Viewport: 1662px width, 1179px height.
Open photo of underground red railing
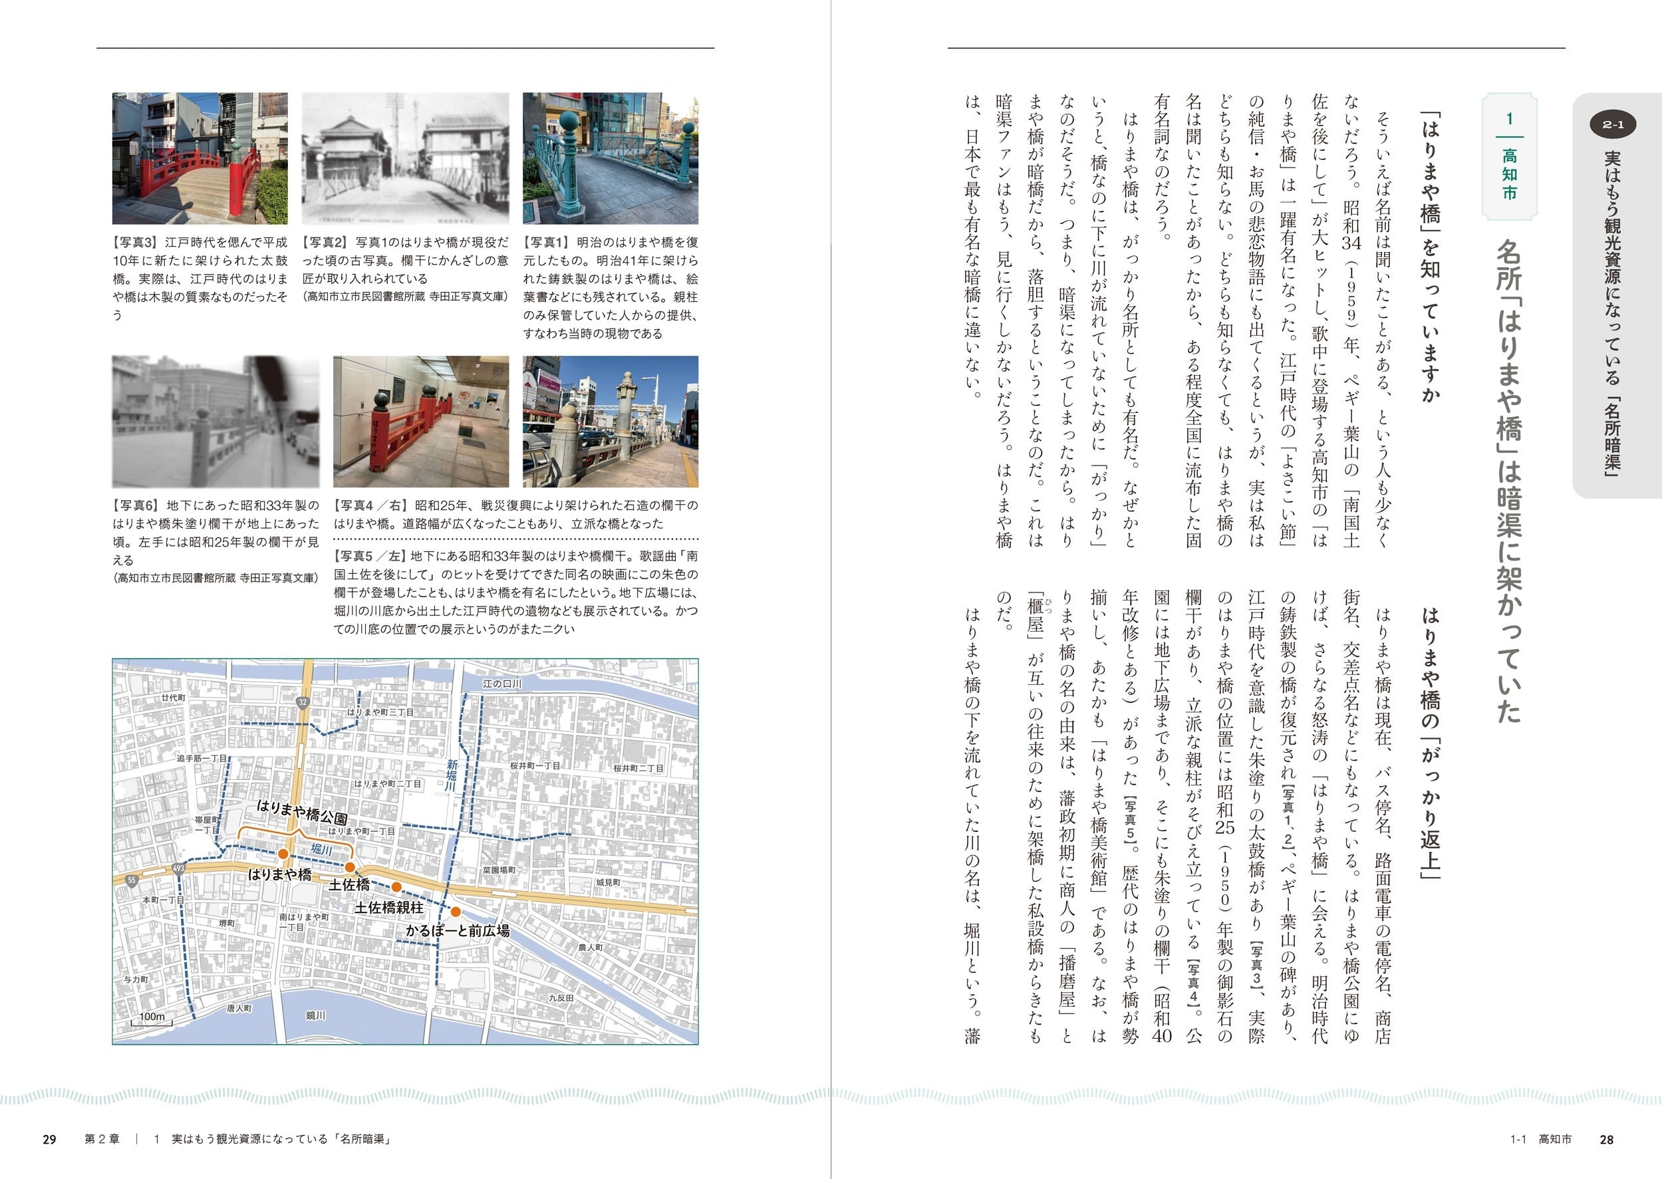[x=421, y=421]
